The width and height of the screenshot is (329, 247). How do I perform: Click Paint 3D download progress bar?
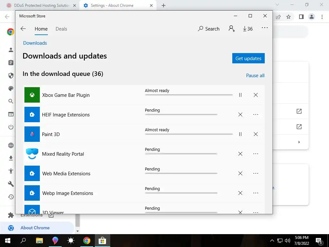pos(189,134)
